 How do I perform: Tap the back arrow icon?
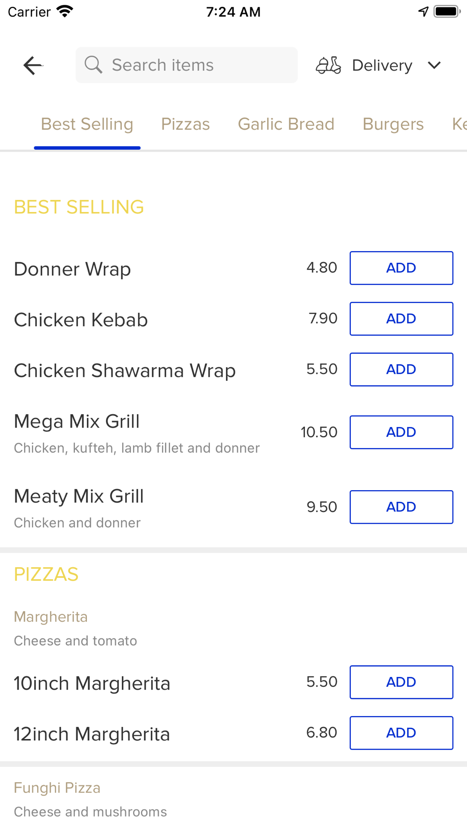[x=33, y=65]
